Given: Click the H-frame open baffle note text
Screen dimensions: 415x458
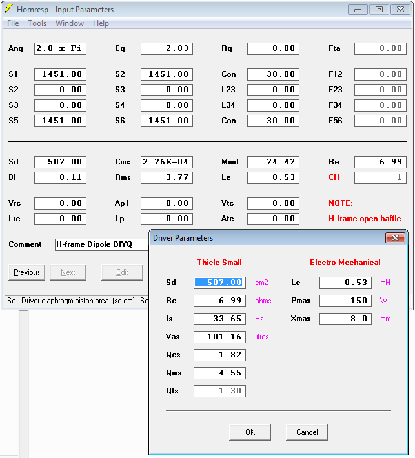Looking at the screenshot, I should pyautogui.click(x=365, y=219).
